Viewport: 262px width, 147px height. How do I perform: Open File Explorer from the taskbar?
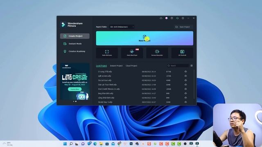101,144
